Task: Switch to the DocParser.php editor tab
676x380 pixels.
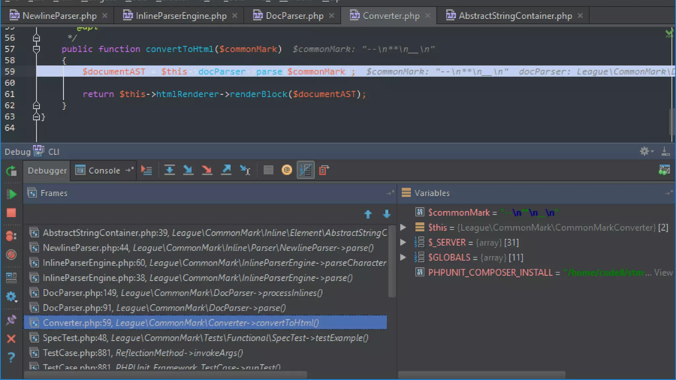Action: pos(294,16)
